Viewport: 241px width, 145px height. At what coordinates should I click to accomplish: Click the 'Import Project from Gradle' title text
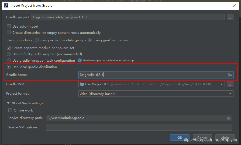point(31,6)
